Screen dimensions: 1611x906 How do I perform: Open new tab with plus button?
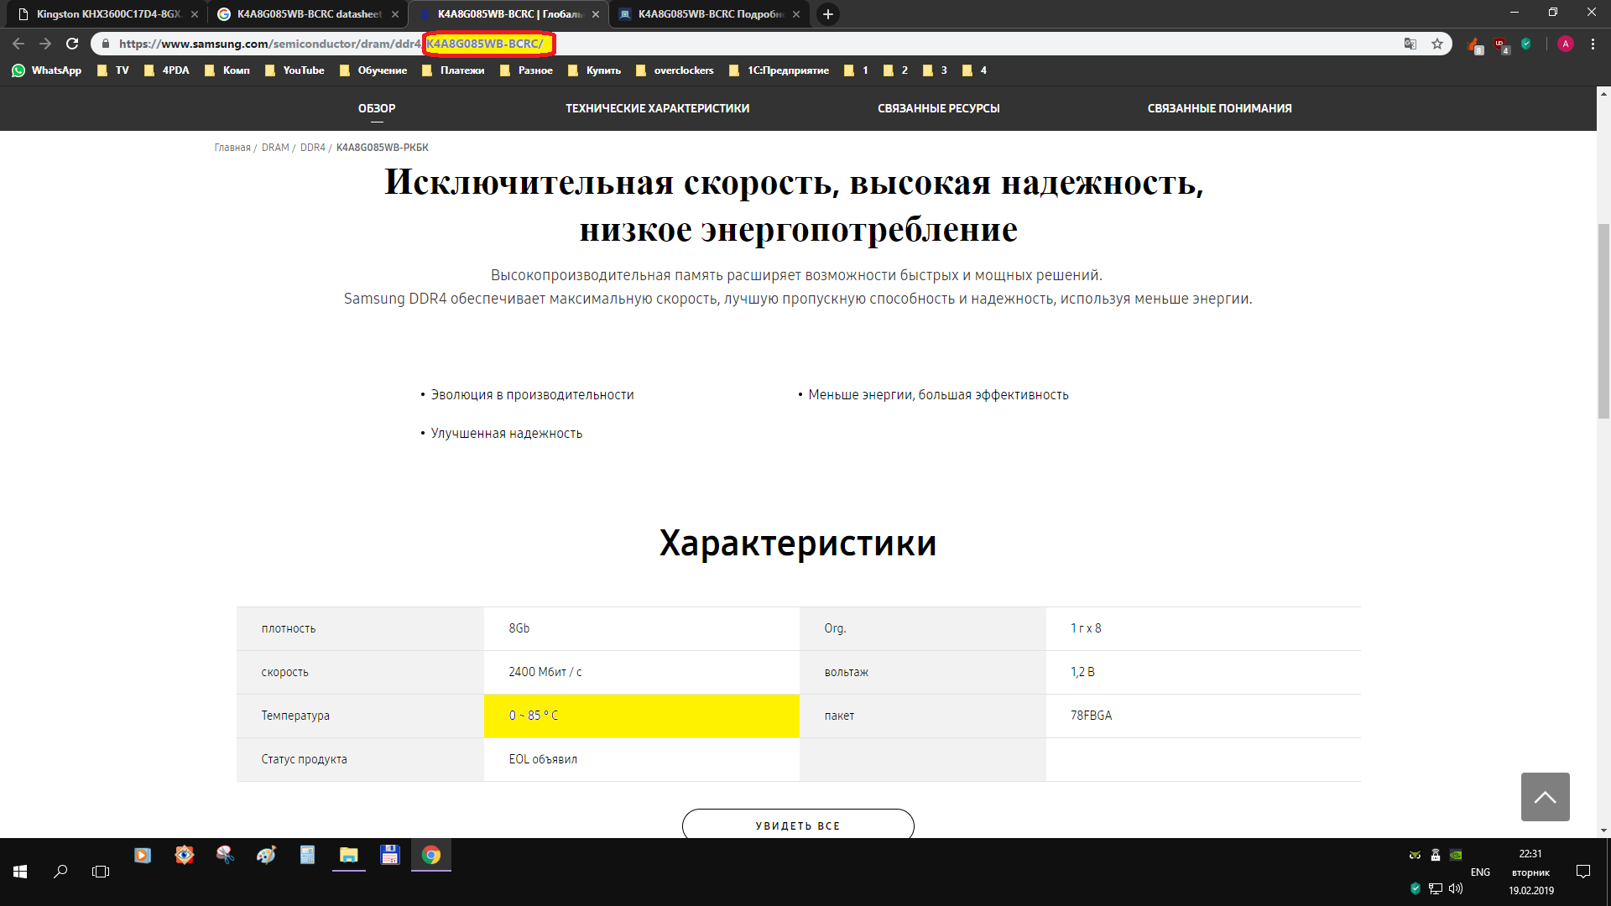827,14
